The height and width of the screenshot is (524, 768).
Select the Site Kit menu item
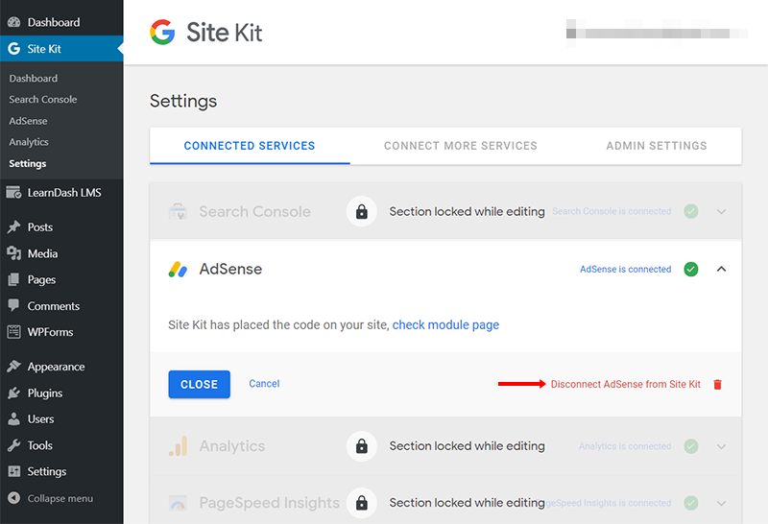pos(61,49)
